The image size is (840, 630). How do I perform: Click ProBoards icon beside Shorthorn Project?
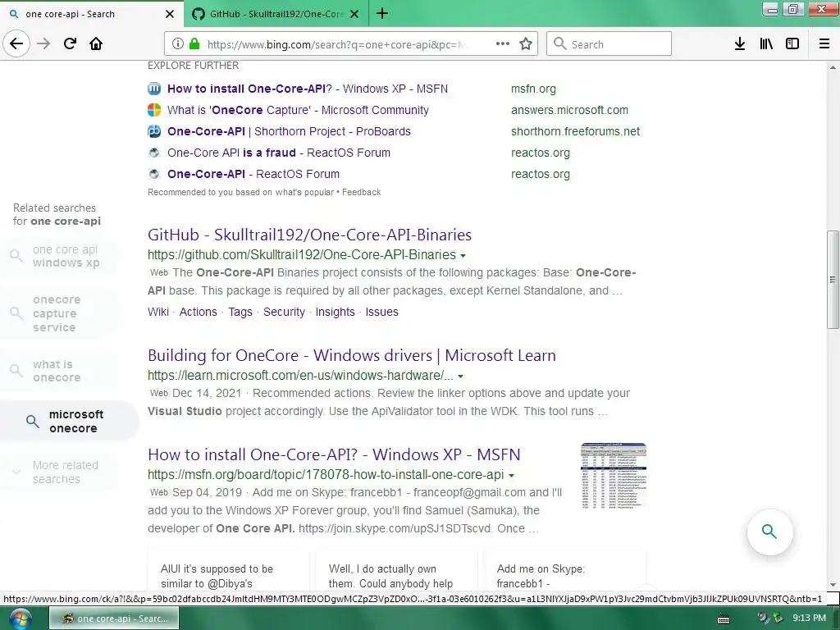[x=154, y=131]
